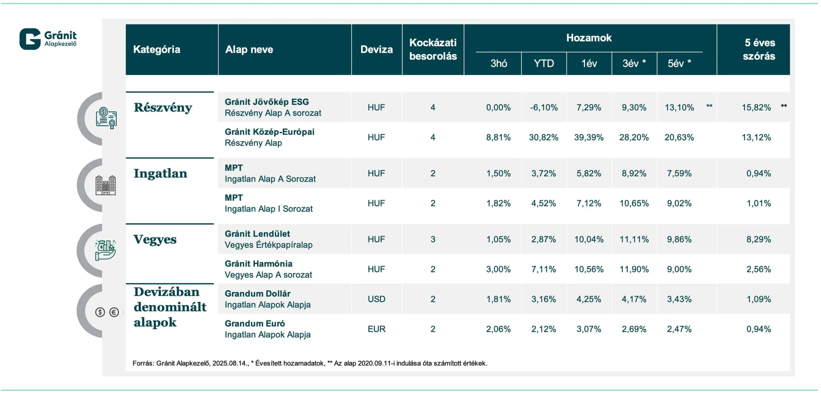Click the Gránit Alapkezelő logo
This screenshot has width=821, height=393.
click(48, 39)
